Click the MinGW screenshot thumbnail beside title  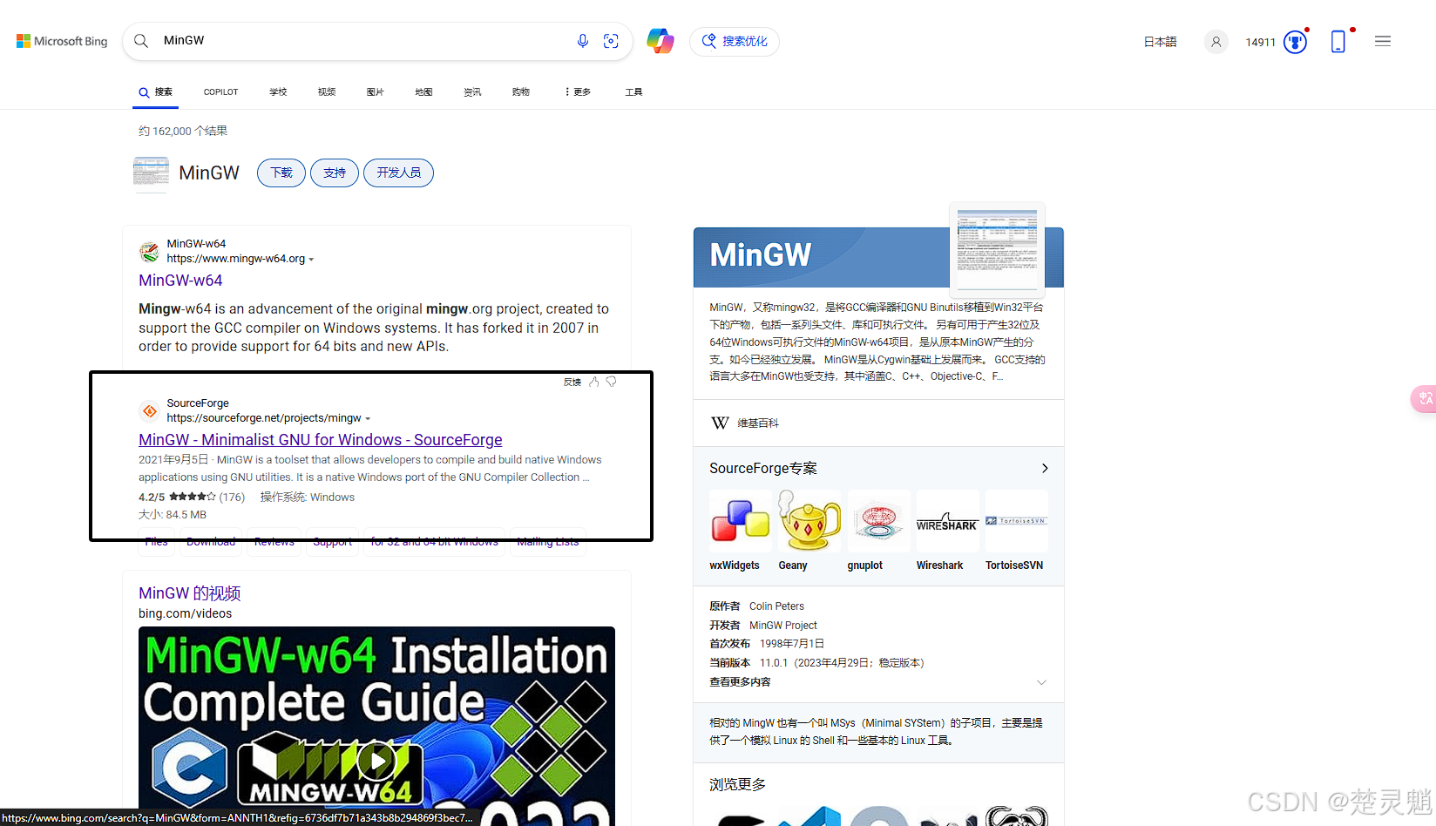(151, 173)
